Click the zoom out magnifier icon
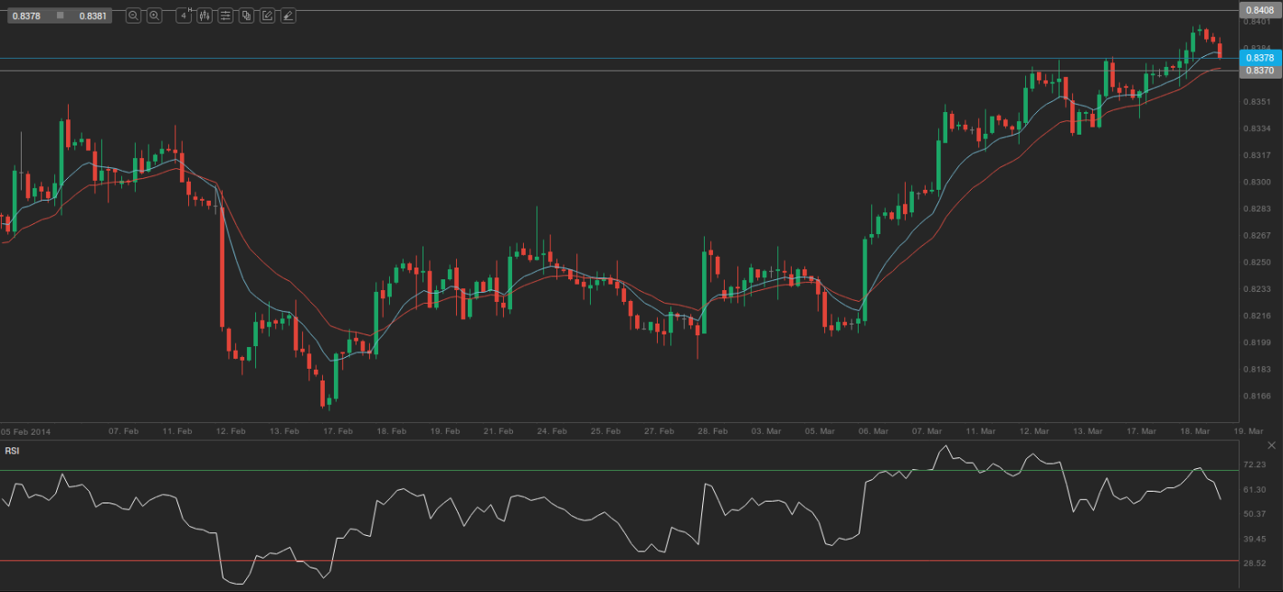Image resolution: width=1283 pixels, height=592 pixels. click(x=133, y=15)
